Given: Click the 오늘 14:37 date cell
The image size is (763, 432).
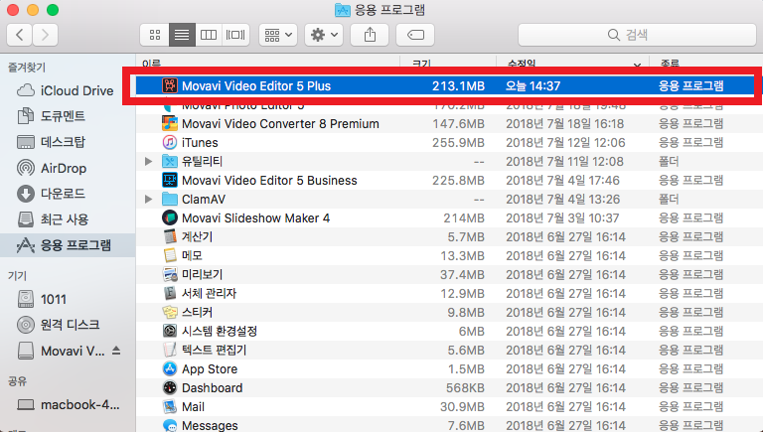Looking at the screenshot, I should (x=533, y=86).
